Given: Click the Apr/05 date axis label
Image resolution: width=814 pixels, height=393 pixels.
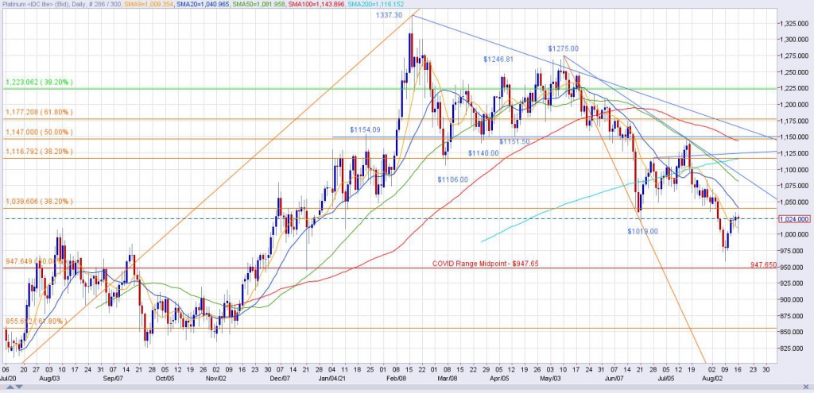Looking at the screenshot, I should 501,379.
